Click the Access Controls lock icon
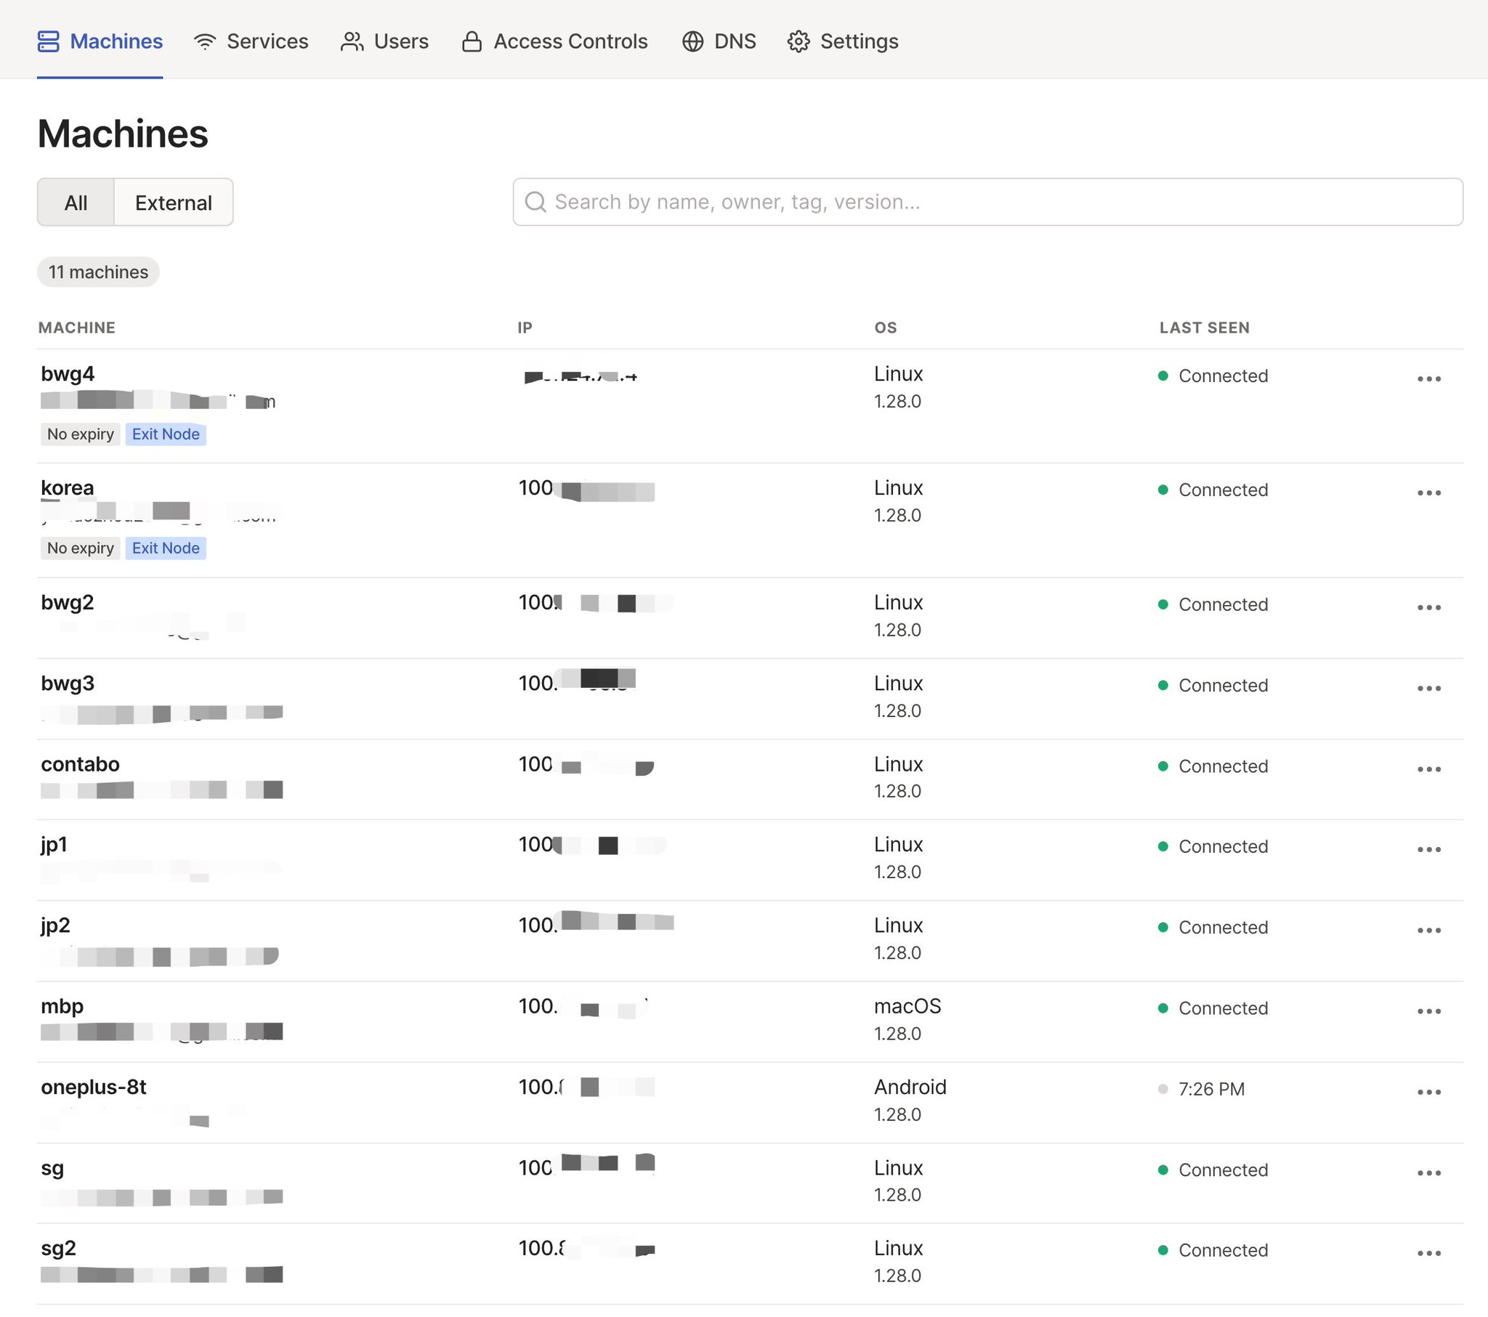 (472, 41)
